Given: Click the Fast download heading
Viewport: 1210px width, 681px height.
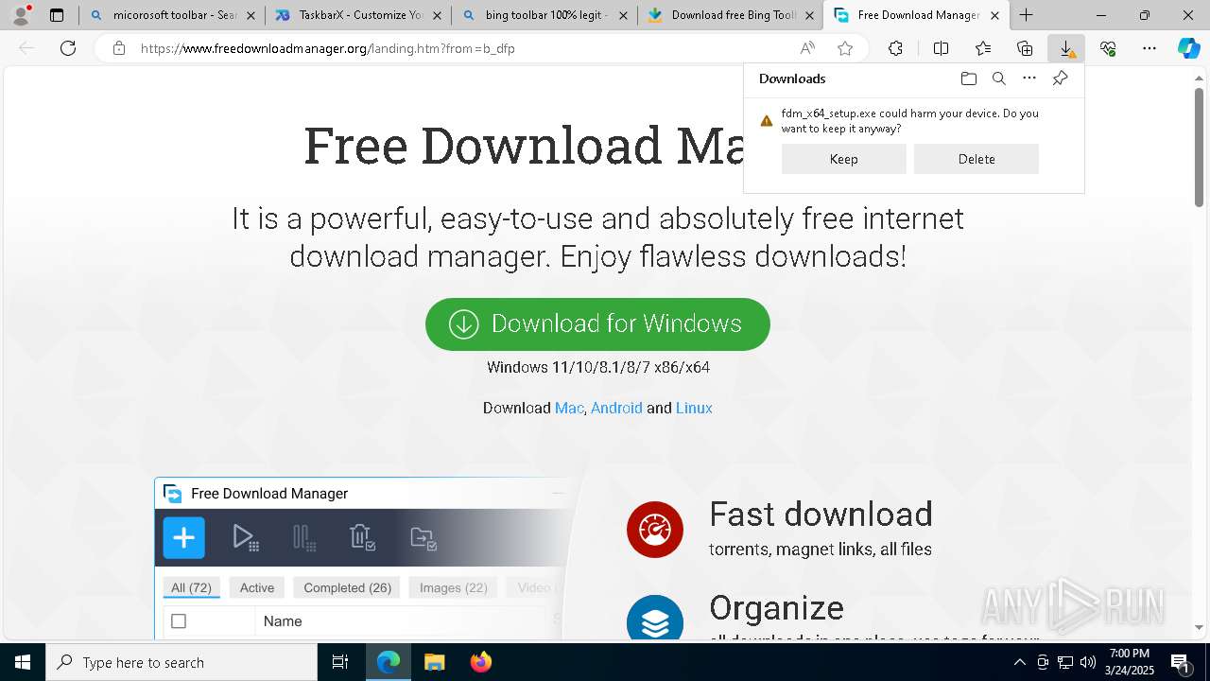Looking at the screenshot, I should click(821, 514).
